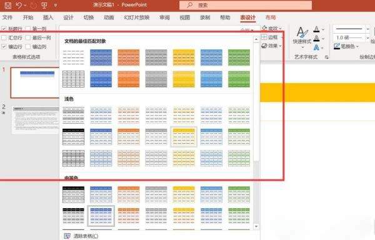Open the pen line style dropdown

tap(368, 29)
